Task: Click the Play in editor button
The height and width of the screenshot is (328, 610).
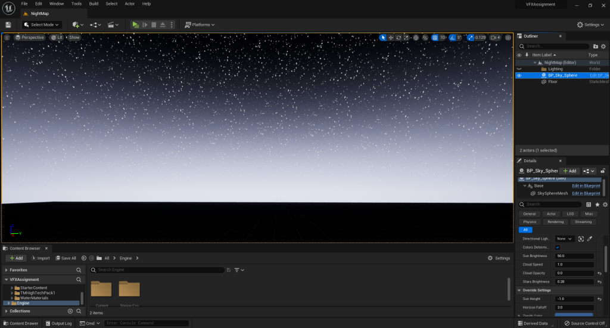Action: tap(135, 24)
